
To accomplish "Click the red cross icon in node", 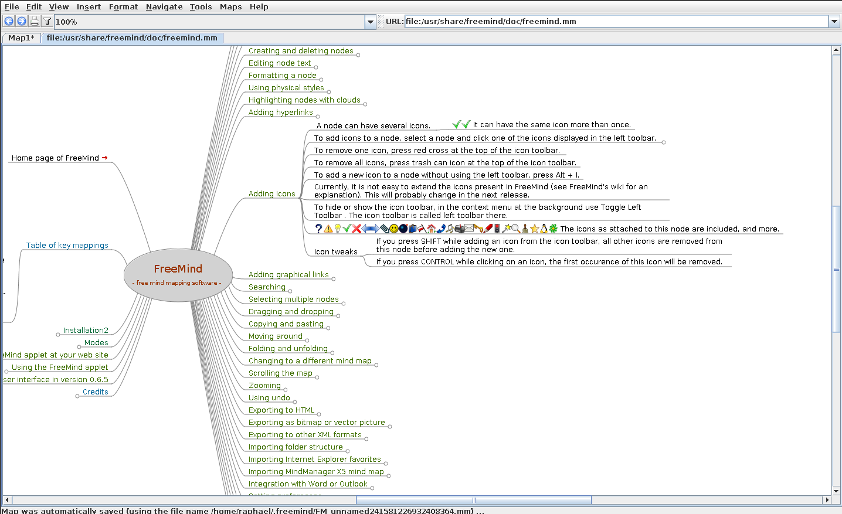I will [357, 229].
